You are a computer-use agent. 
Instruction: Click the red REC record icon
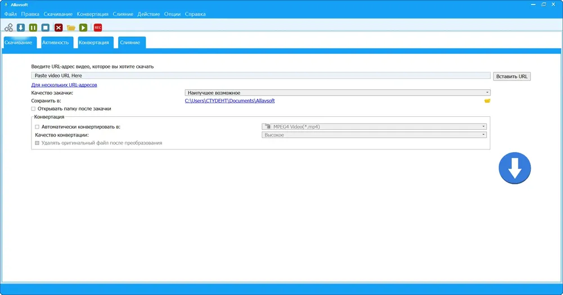(x=97, y=28)
